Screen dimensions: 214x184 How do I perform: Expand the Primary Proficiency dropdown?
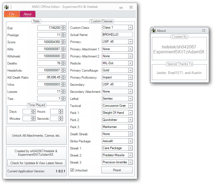[130, 77]
